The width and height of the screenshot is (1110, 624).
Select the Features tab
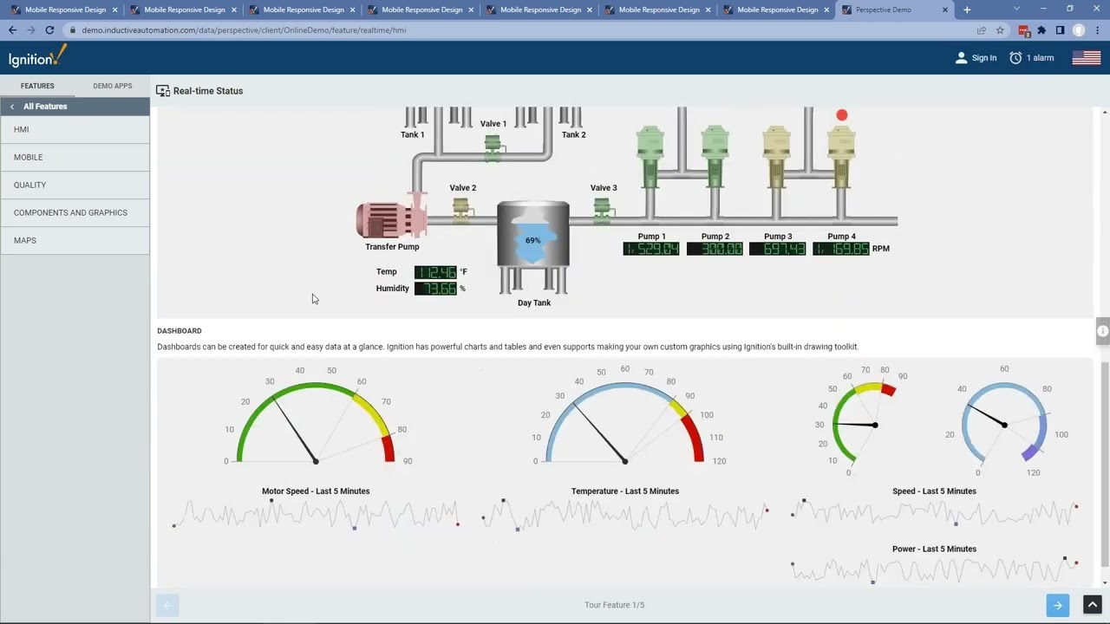(x=37, y=86)
